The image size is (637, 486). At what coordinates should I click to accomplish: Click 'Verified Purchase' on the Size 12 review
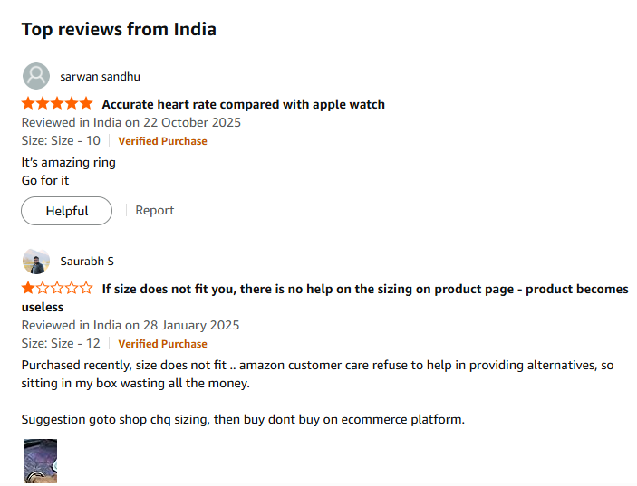pos(162,344)
